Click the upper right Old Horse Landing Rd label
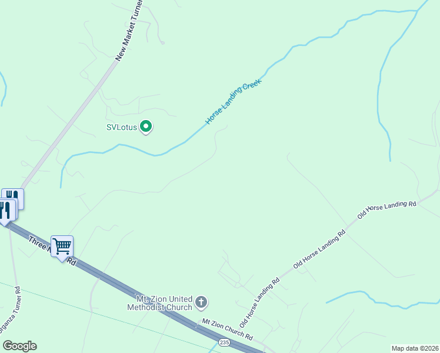 (386, 209)
